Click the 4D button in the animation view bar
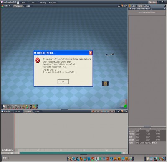Viewport: 167px width, 162px height. pos(119,112)
